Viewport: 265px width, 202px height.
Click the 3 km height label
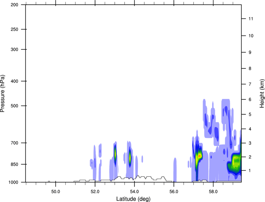coord(250,143)
